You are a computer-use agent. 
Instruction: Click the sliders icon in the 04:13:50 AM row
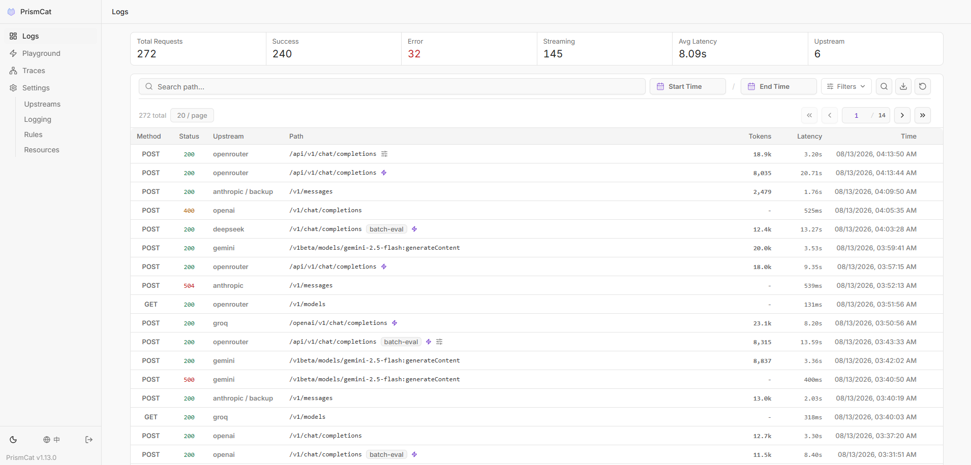(x=384, y=154)
